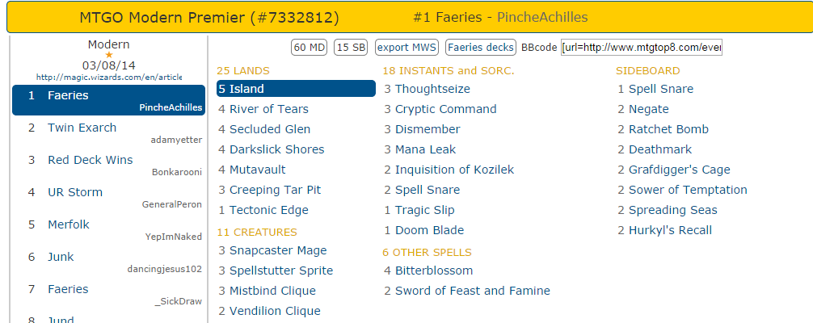Click the BBcode URL text field
This screenshot has height=323, width=813.
click(x=642, y=48)
